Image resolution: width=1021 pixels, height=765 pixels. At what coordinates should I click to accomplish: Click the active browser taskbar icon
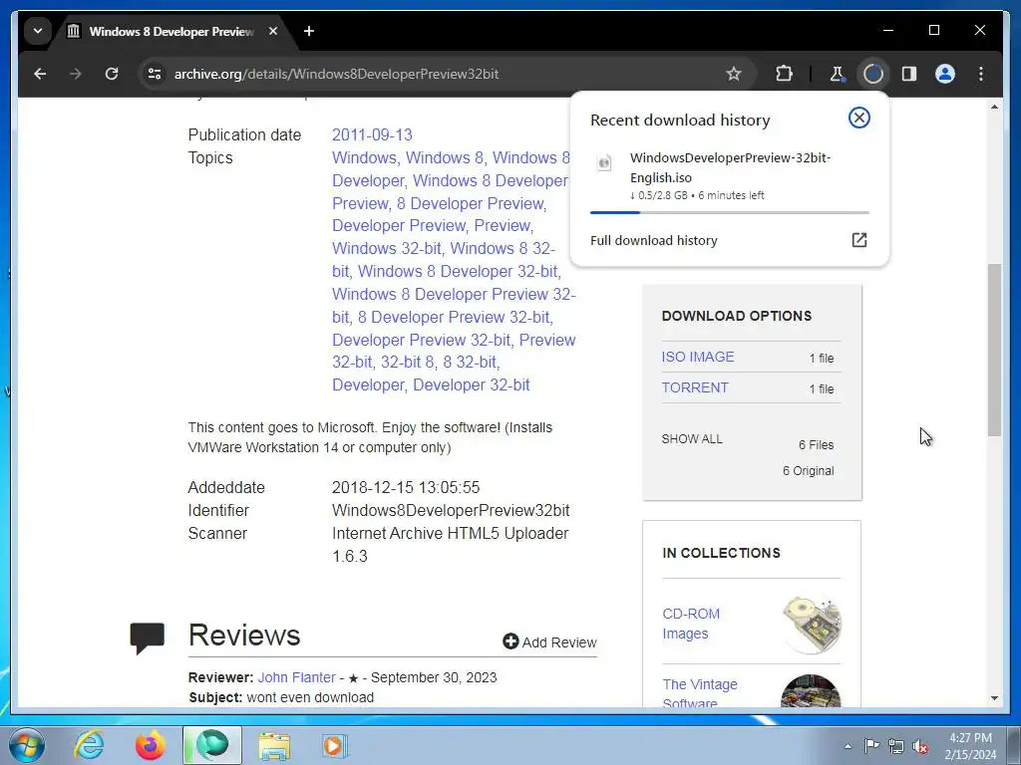click(x=212, y=745)
